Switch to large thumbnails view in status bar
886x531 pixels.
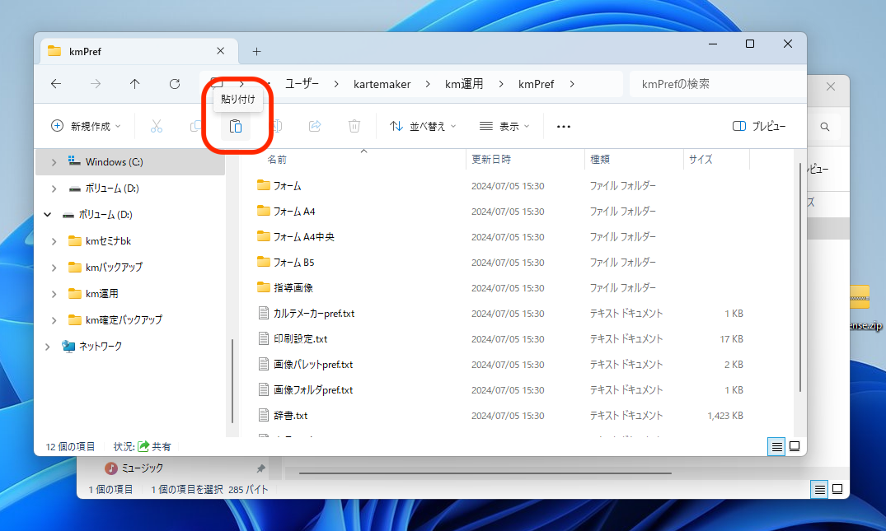click(x=795, y=446)
